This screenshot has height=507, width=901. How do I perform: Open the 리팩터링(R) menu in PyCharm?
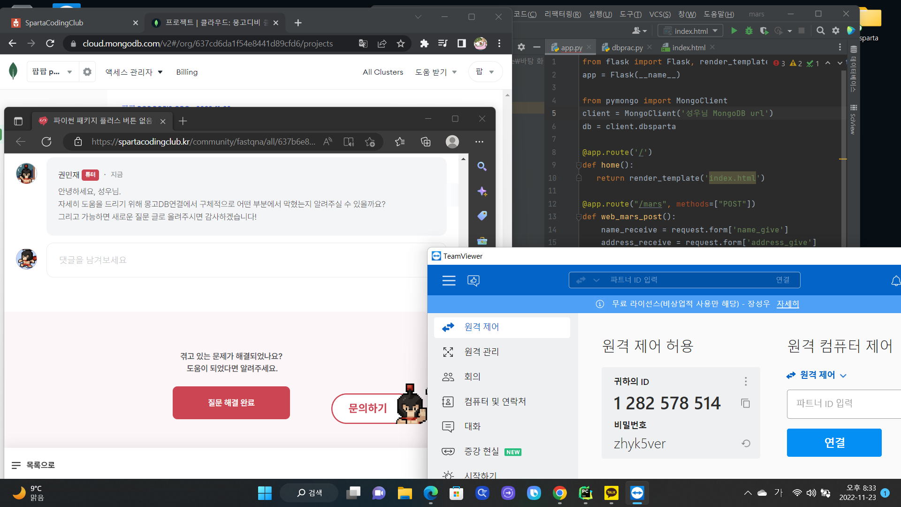tap(563, 14)
